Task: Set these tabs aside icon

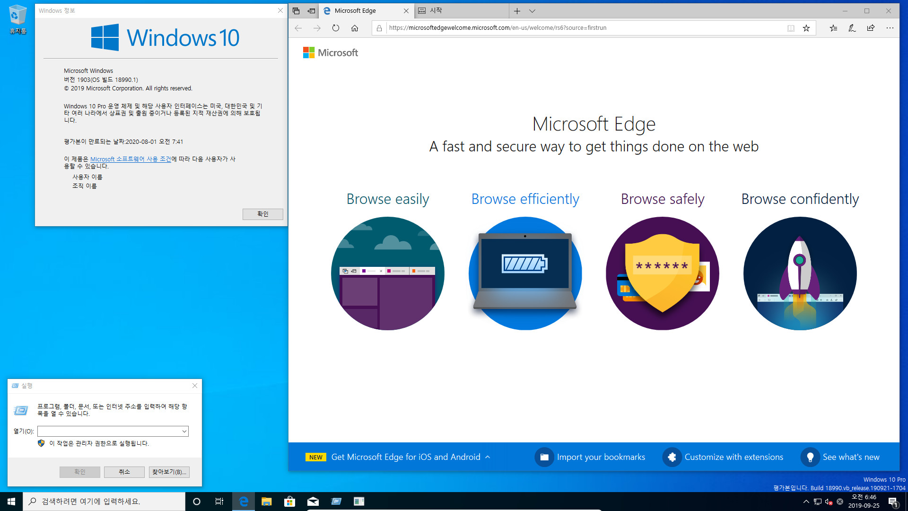Action: [x=311, y=10]
